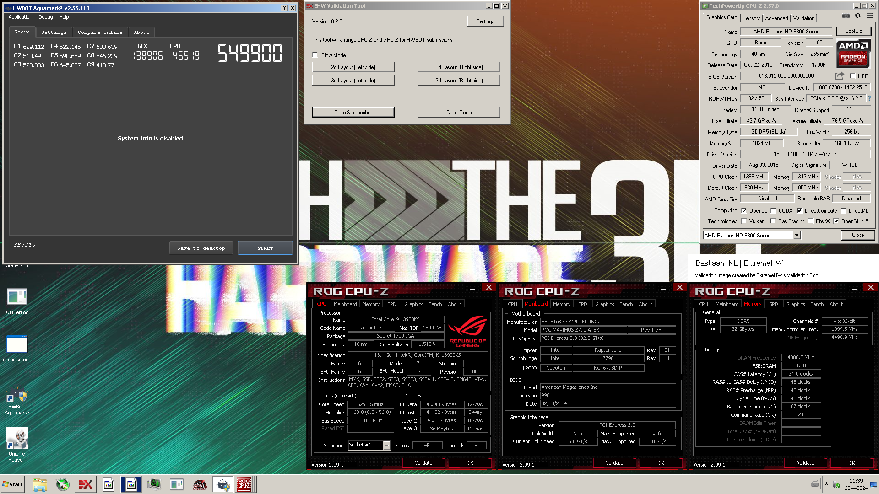Viewport: 879px width, 494px height.
Task: Open the Application menu in Aquamark3
Action: tap(20, 17)
